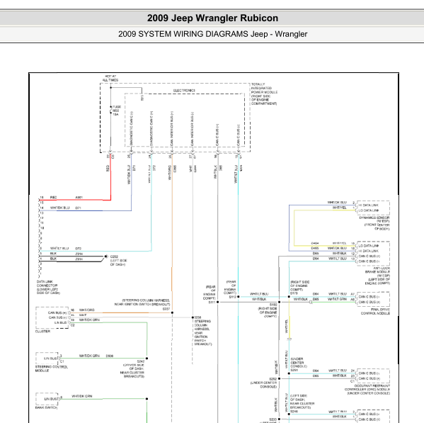Click the "ELECTRONICS" label in the power module
The height and width of the screenshot is (423, 424).
pyautogui.click(x=184, y=91)
